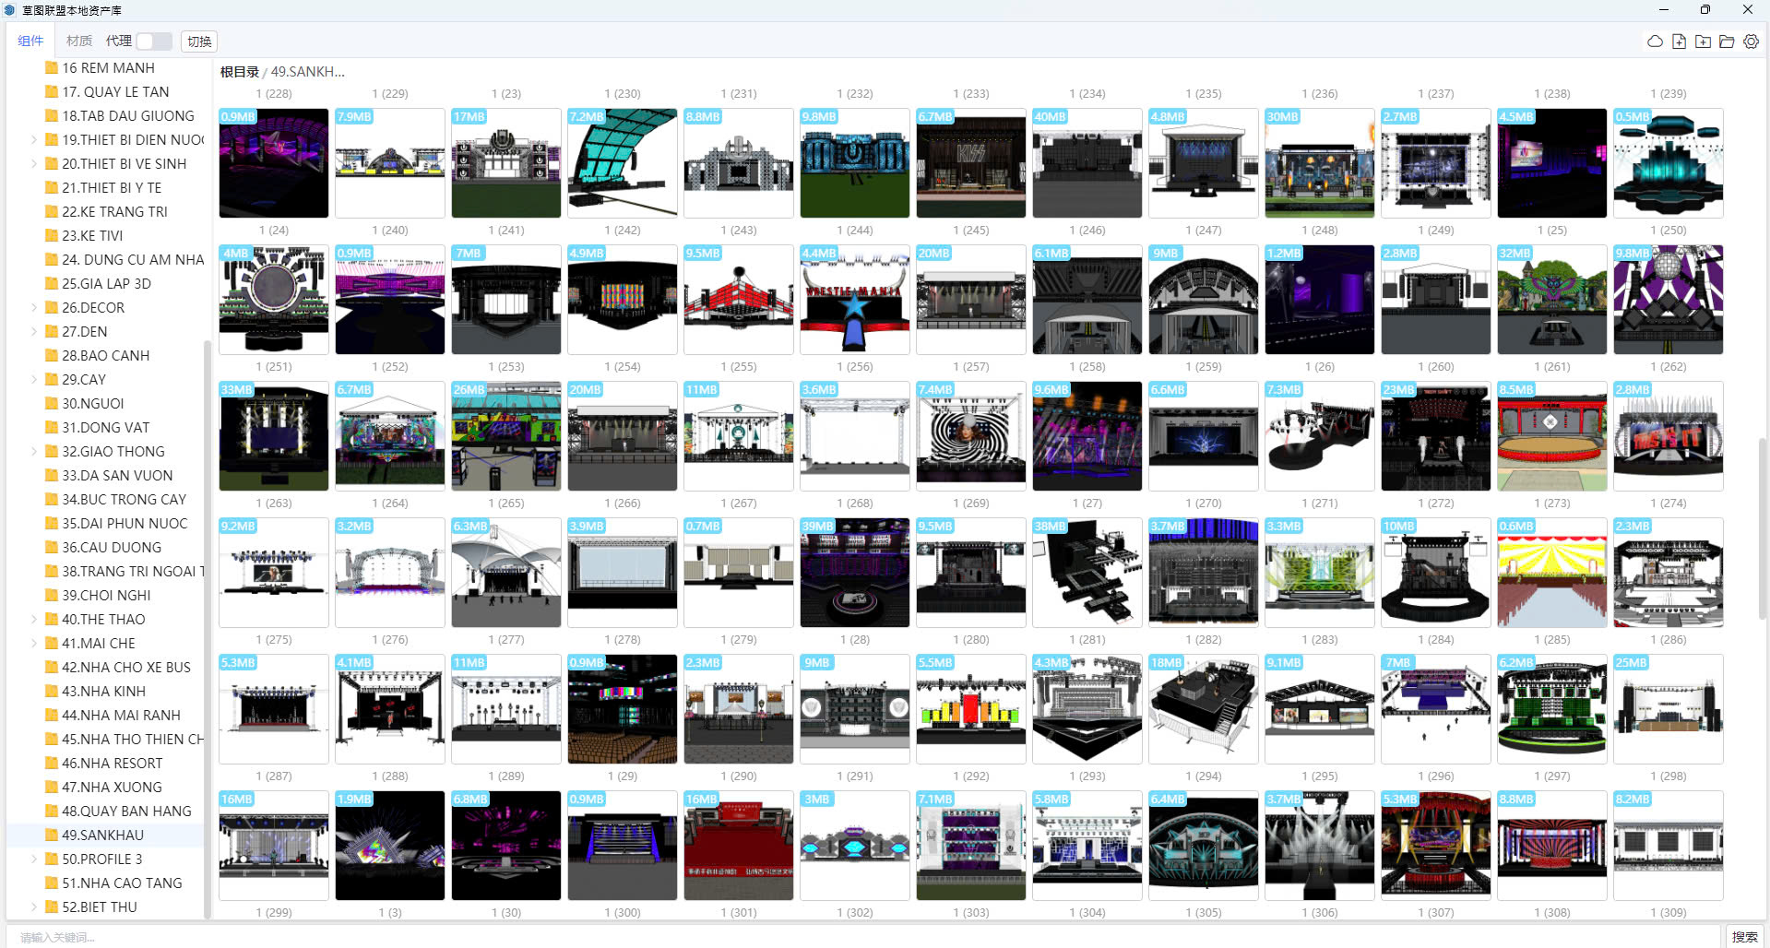Click the 切换 button
The width and height of the screenshot is (1770, 948).
click(199, 41)
